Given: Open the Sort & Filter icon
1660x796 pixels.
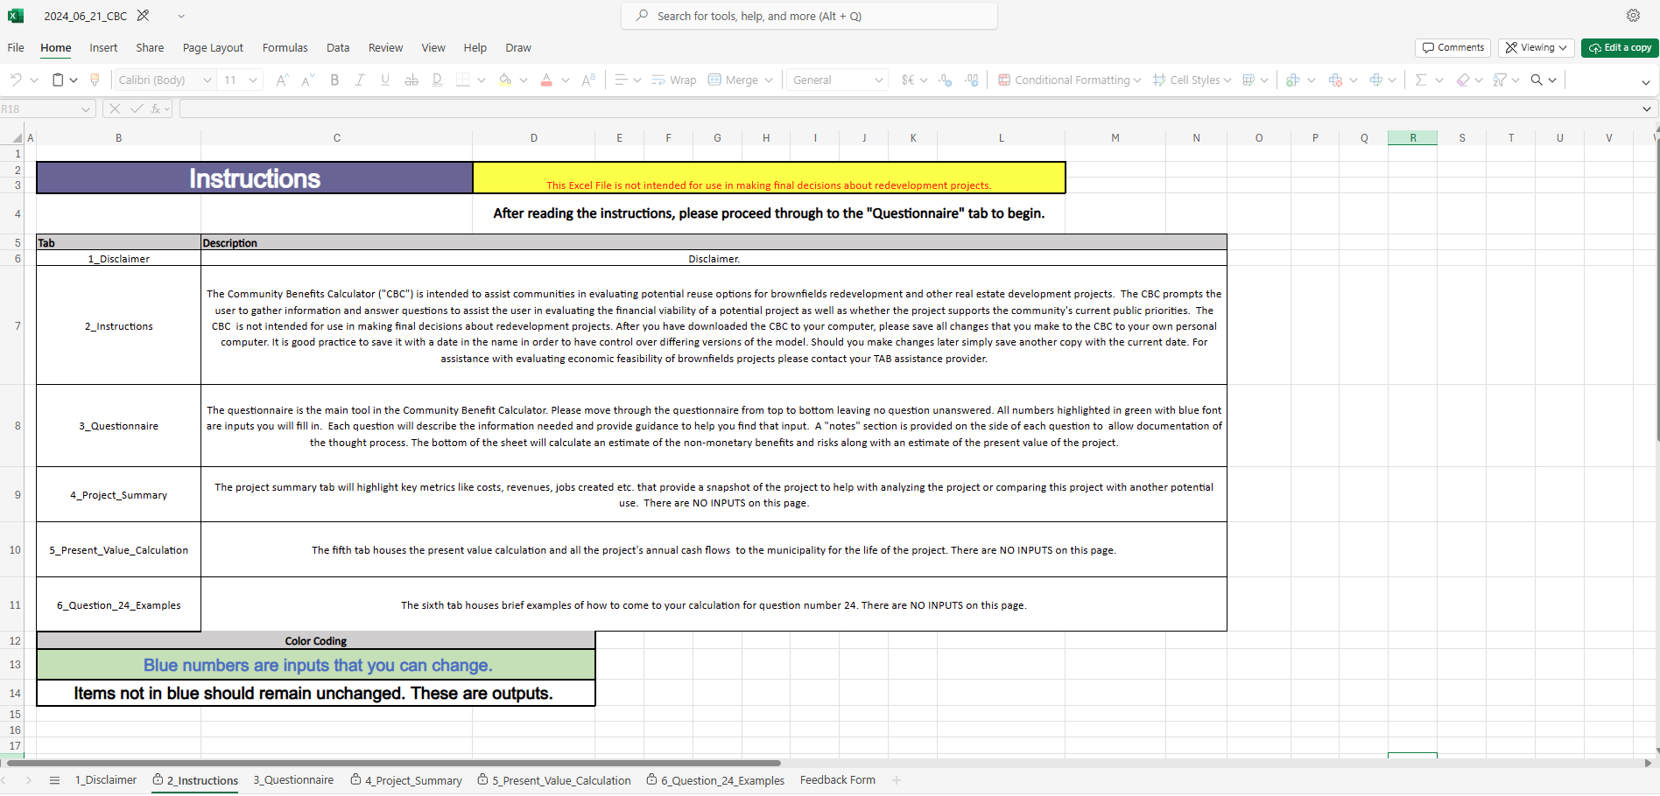Looking at the screenshot, I should 1503,80.
